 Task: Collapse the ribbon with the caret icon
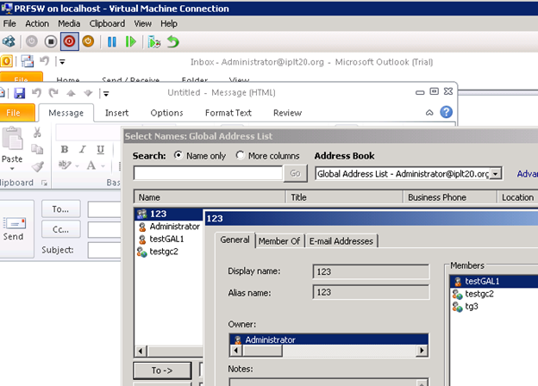click(429, 113)
